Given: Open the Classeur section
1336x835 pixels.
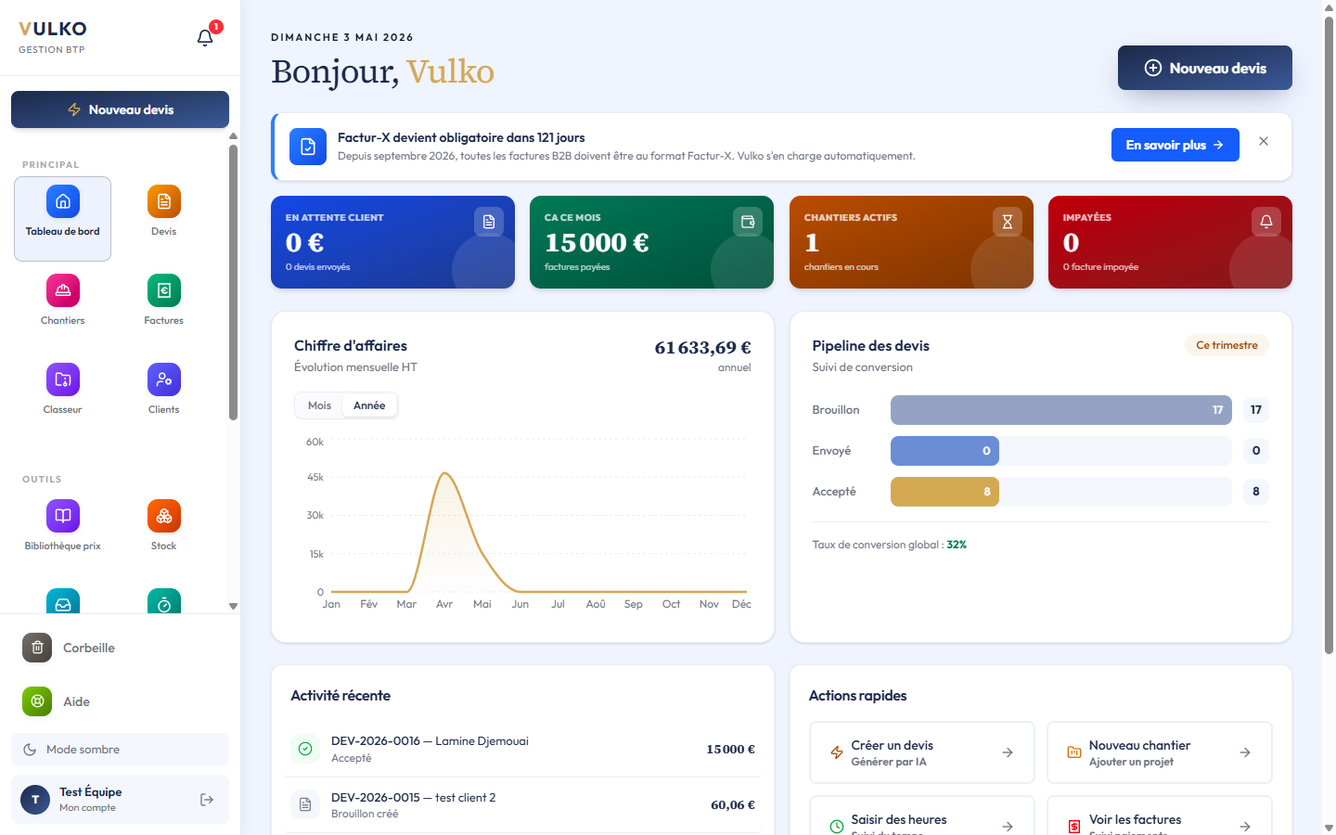Looking at the screenshot, I should 62,389.
